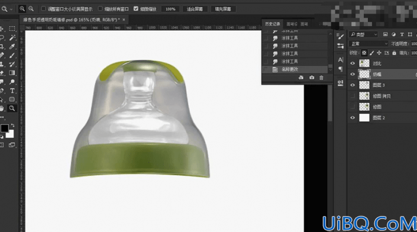Uncheck the 细微缩放 checkbox

point(136,9)
